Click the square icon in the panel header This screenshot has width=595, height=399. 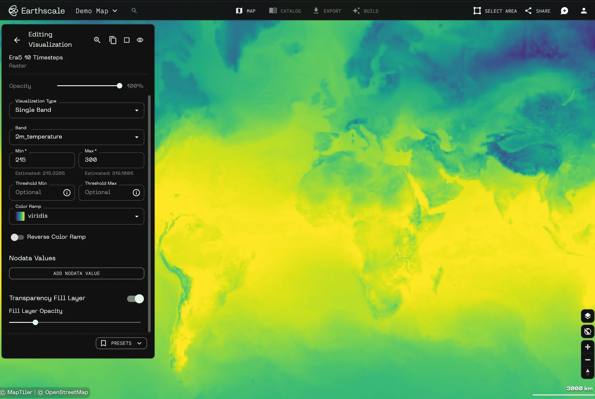coord(127,40)
